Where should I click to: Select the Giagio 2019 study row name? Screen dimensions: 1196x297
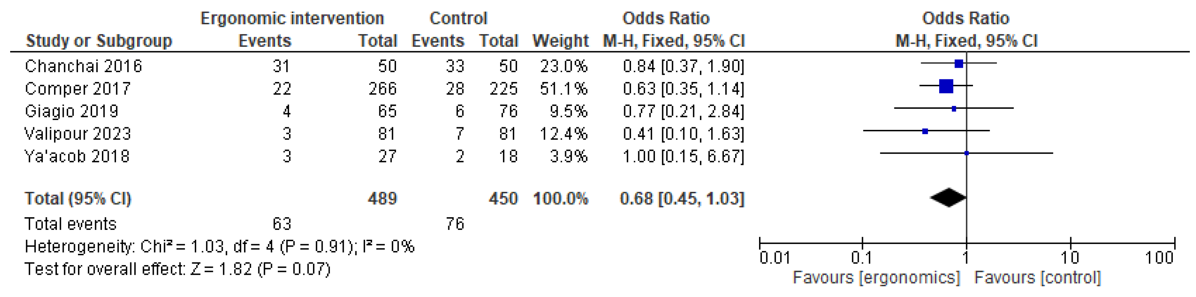pyautogui.click(x=71, y=111)
